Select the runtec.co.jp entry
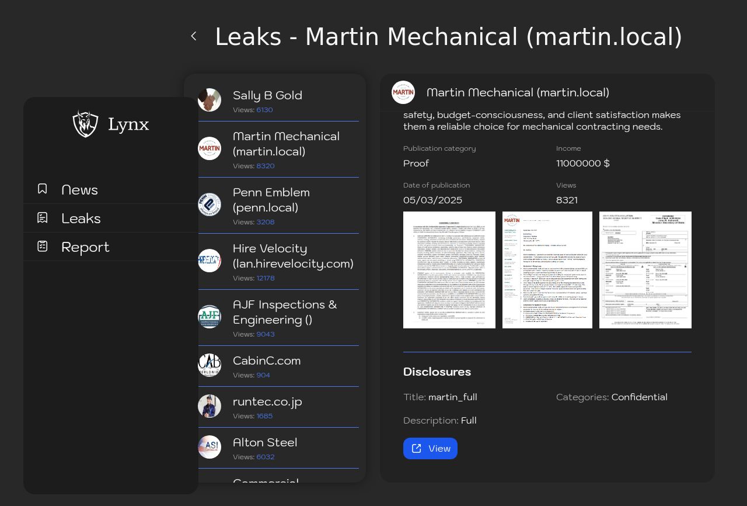The image size is (747, 506). coord(278,407)
